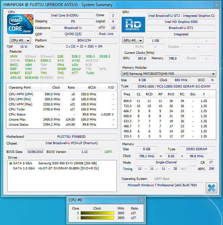Click the Ratio column header
Viewport: 223px width, 225px height.
(69, 88)
